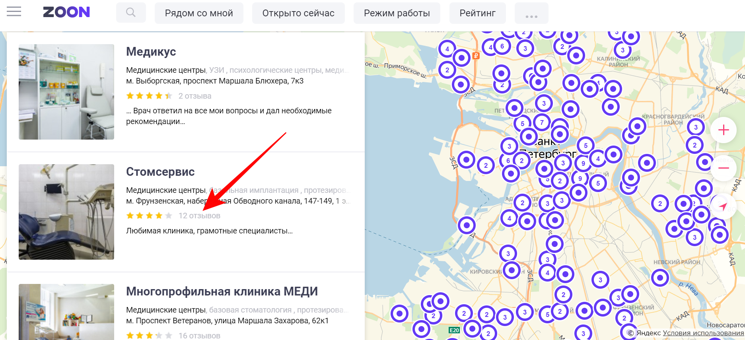The image size is (745, 340).
Task: Click the orange ruble marker on the map
Action: point(476,56)
